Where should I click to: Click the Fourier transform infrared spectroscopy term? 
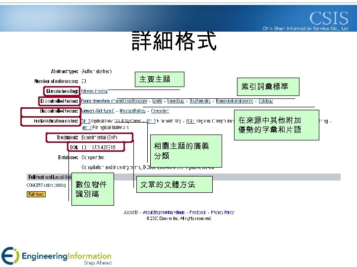tap(115, 101)
